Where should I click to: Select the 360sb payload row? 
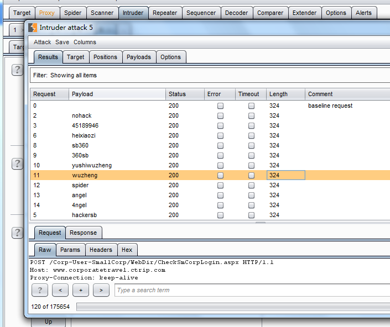[x=210, y=155]
